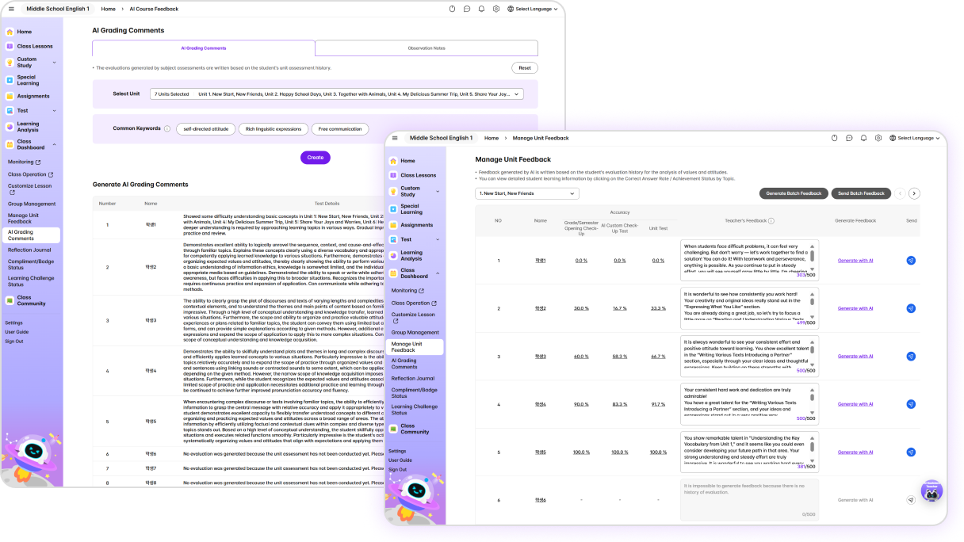964x542 pixels.
Task: Click Home breadcrumb in Manage Unit Feedback window
Action: [492, 138]
